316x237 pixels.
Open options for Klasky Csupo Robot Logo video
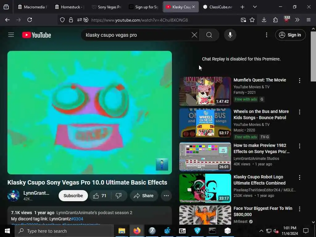(x=299, y=177)
